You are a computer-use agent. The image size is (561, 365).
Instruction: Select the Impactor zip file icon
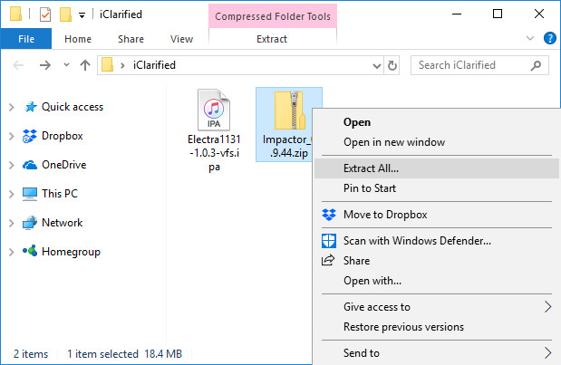(x=288, y=110)
